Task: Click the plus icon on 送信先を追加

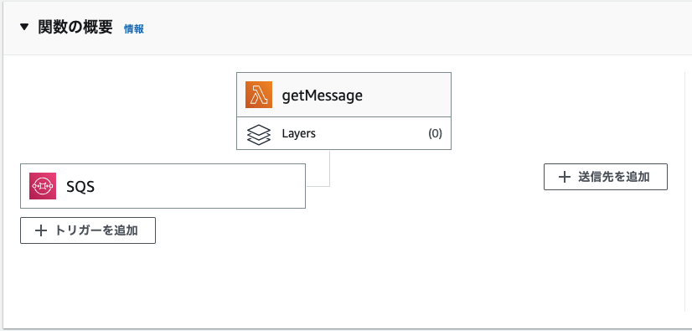Action: (x=565, y=177)
